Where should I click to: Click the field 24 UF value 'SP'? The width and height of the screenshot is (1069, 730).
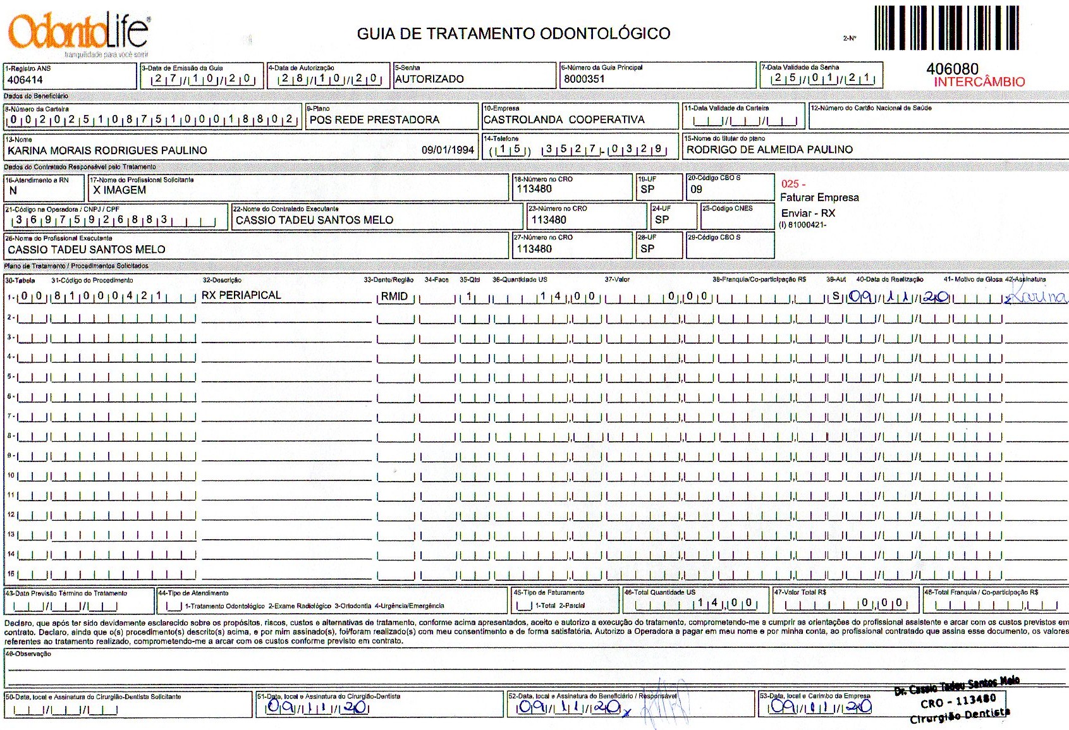pyautogui.click(x=662, y=219)
